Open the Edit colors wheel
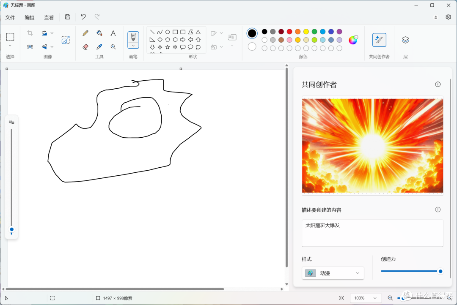457x305 pixels. pyautogui.click(x=353, y=40)
